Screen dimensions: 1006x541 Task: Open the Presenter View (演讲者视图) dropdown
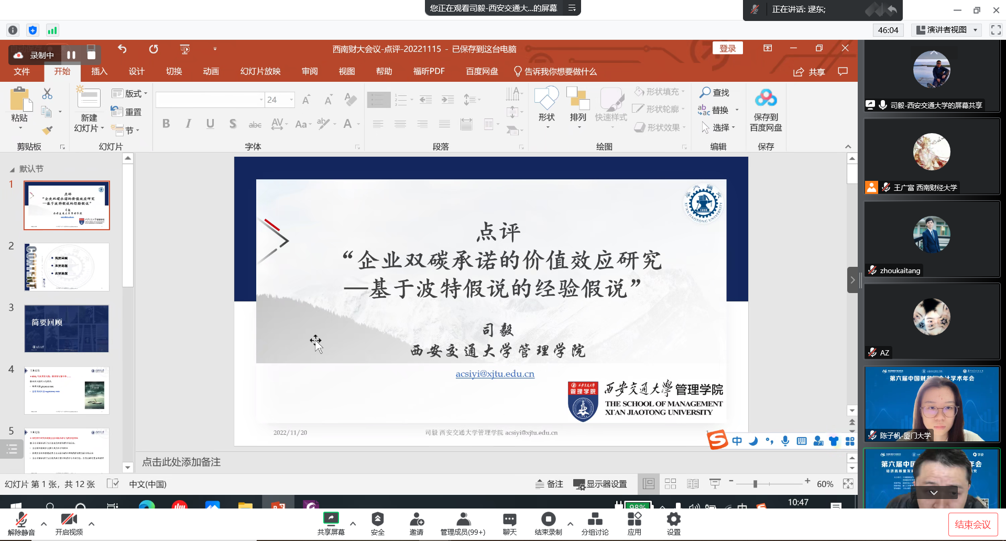(x=947, y=30)
